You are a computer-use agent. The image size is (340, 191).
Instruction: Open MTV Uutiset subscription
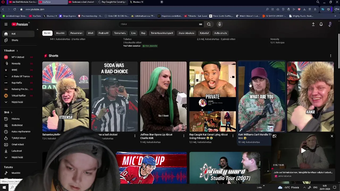[x=18, y=57]
